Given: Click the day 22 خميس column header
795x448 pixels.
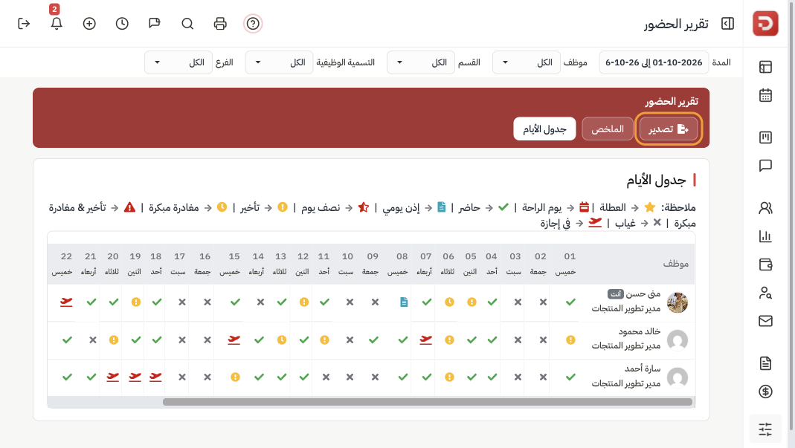Looking at the screenshot, I should (x=62, y=264).
